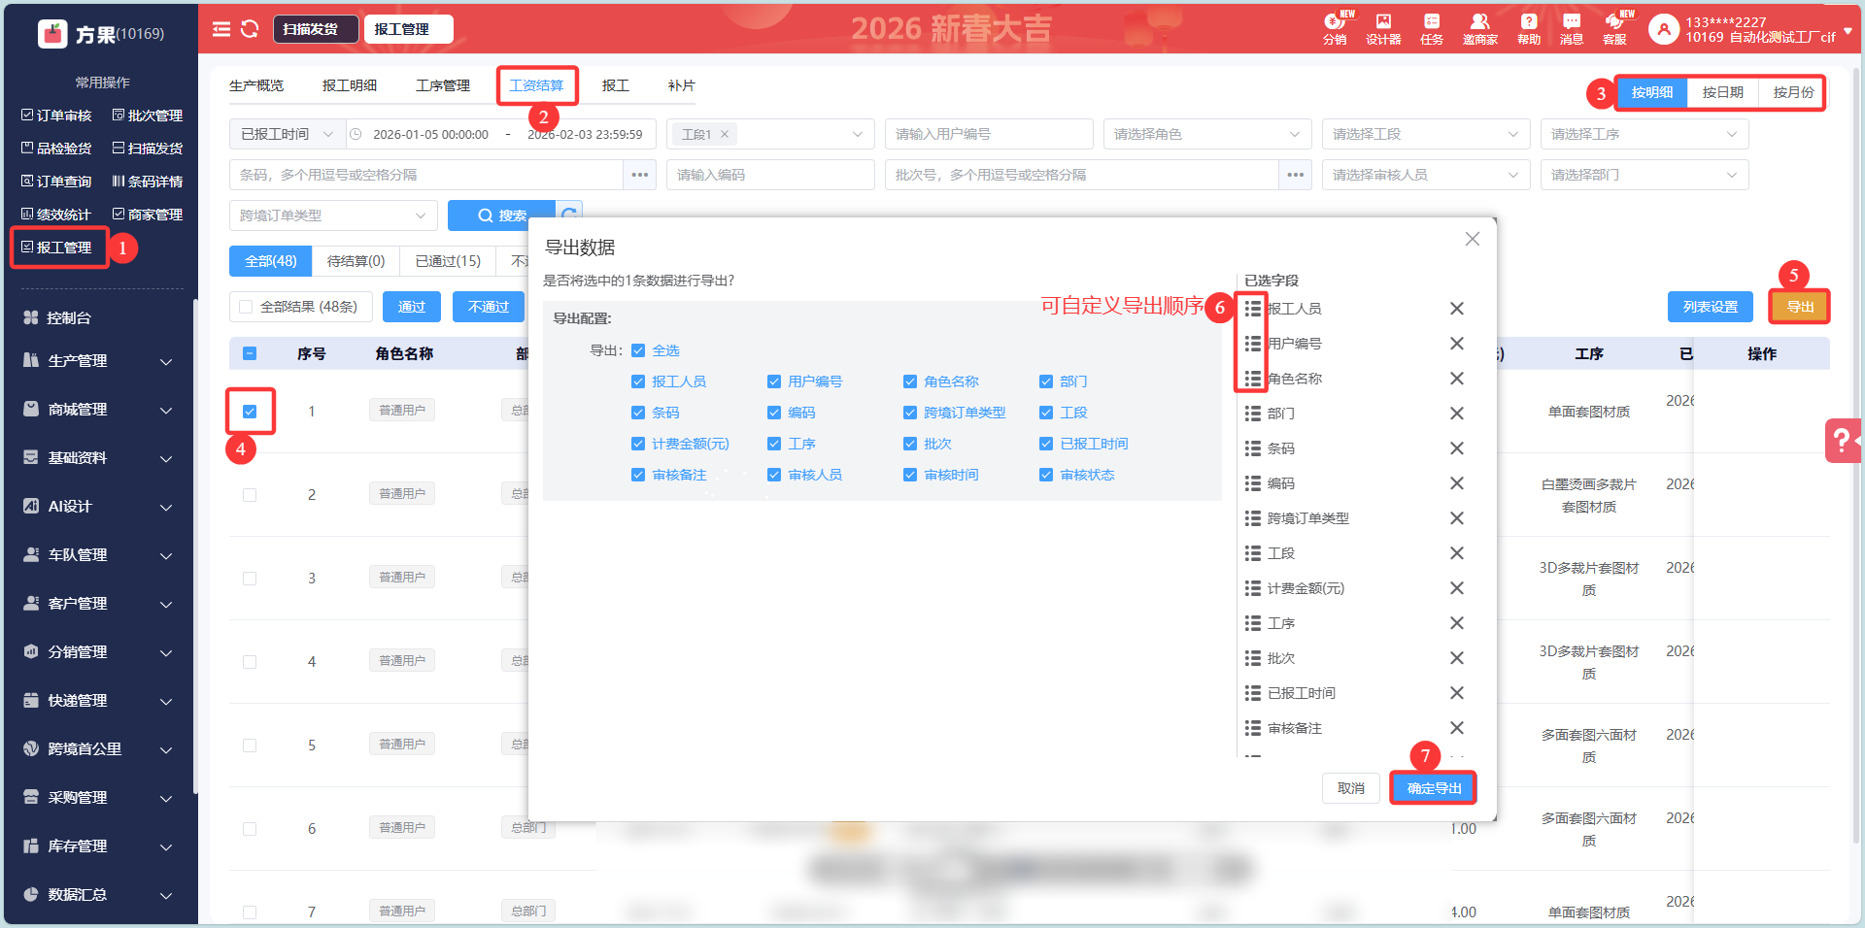Remove 角色名称 from selected fields

coord(1457,379)
